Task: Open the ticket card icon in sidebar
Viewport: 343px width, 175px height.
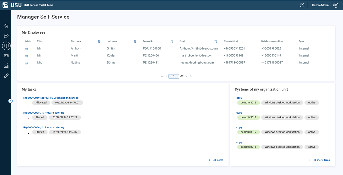Action: [x=6, y=56]
